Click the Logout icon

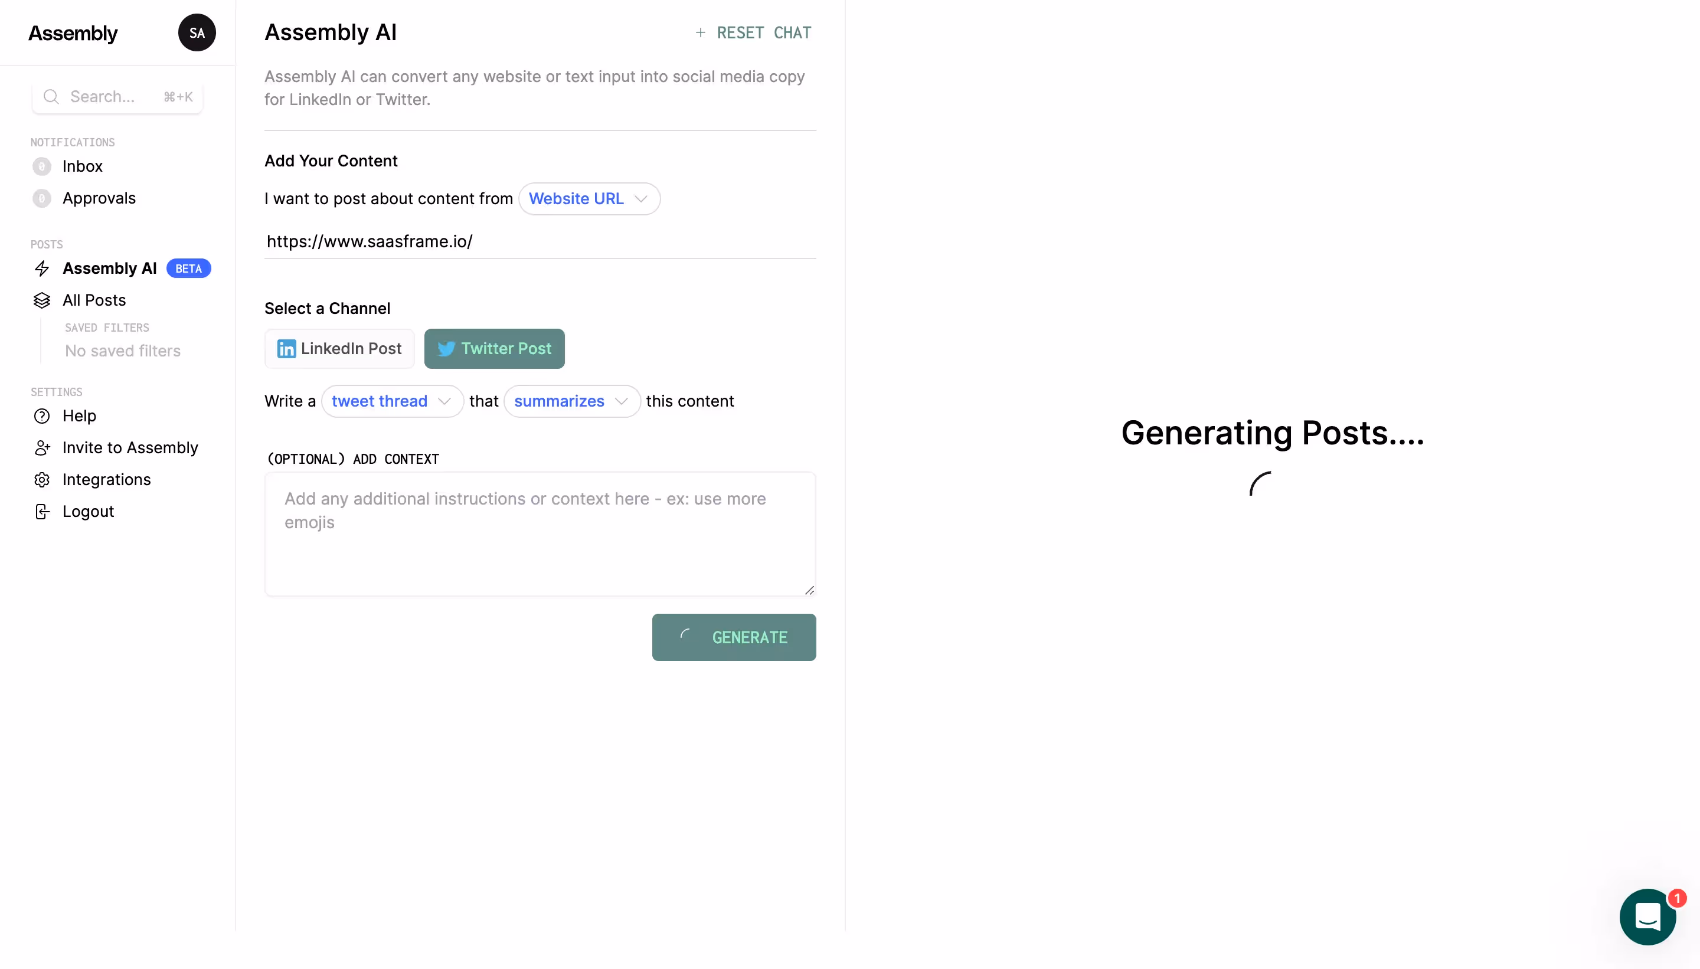42,511
